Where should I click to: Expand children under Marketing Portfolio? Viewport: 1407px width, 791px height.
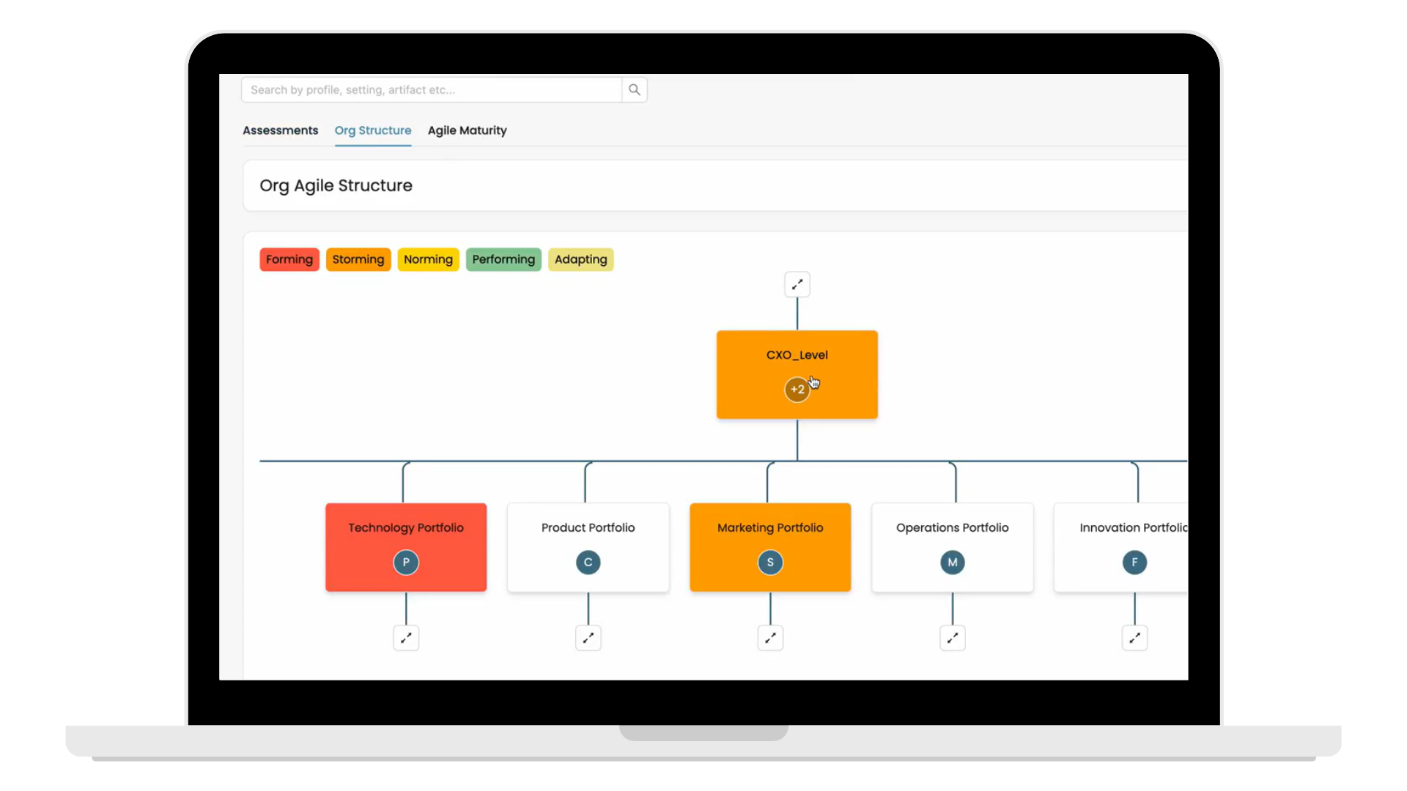pos(770,638)
